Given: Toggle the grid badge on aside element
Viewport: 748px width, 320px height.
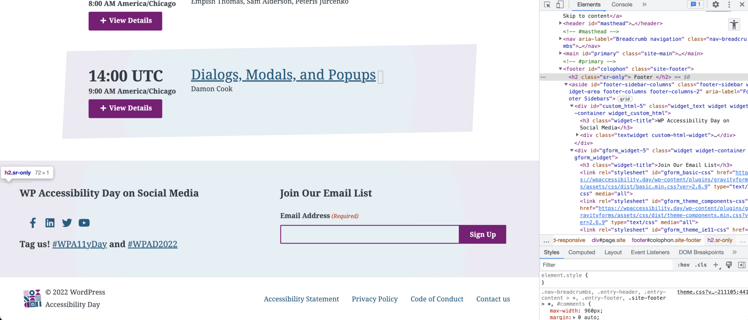Looking at the screenshot, I should pyautogui.click(x=625, y=99).
